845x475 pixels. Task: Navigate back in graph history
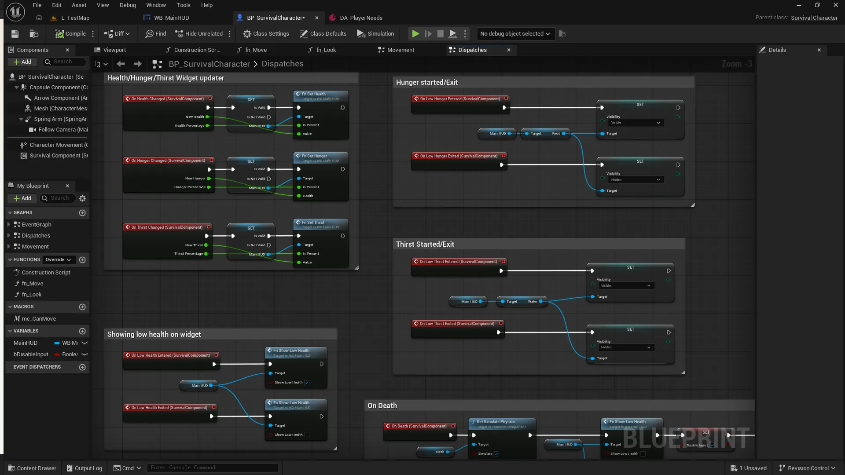coord(121,64)
